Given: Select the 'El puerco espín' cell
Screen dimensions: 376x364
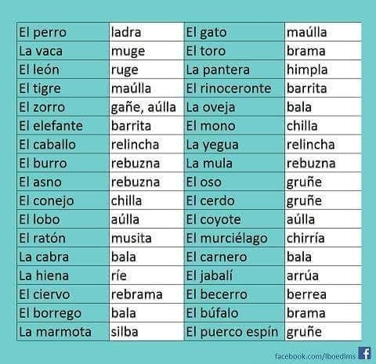Looking at the screenshot, I should tap(234, 332).
